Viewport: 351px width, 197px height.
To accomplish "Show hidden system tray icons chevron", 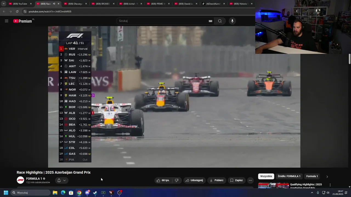I will pos(312,193).
